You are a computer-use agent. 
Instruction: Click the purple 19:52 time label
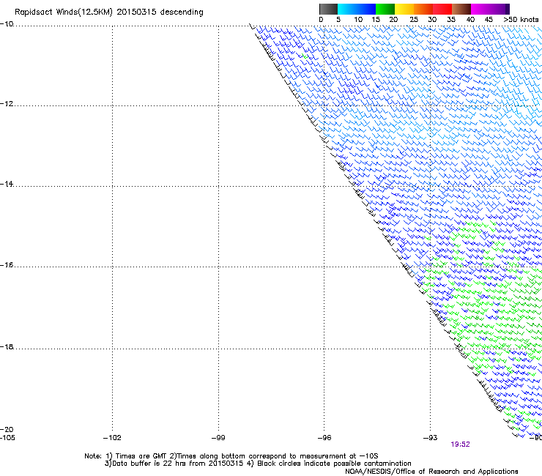[x=460, y=445]
